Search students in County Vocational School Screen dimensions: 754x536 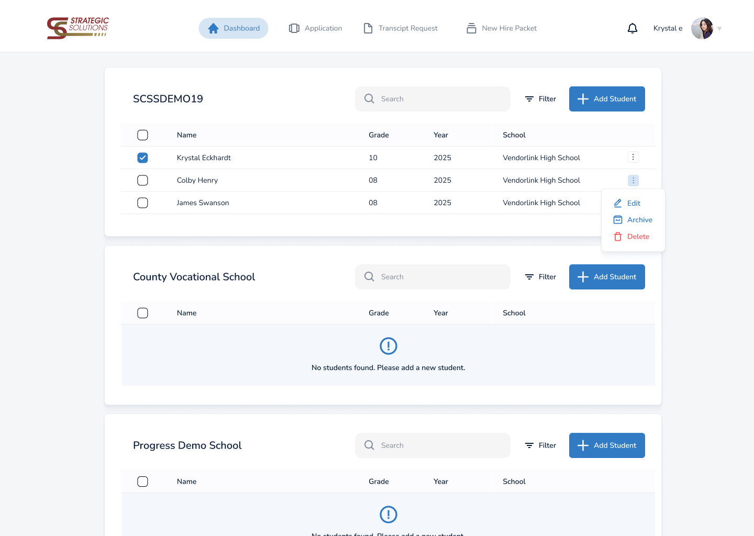(433, 277)
